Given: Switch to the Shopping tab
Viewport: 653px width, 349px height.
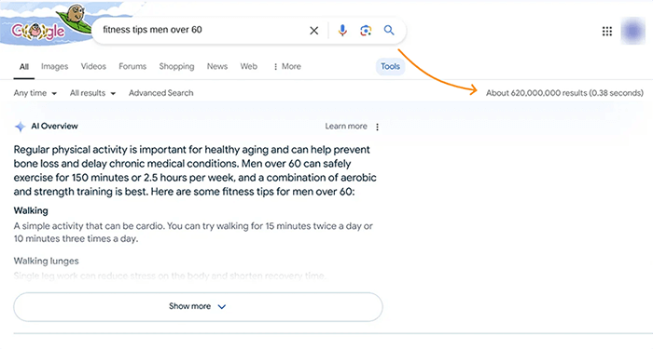Looking at the screenshot, I should [176, 66].
